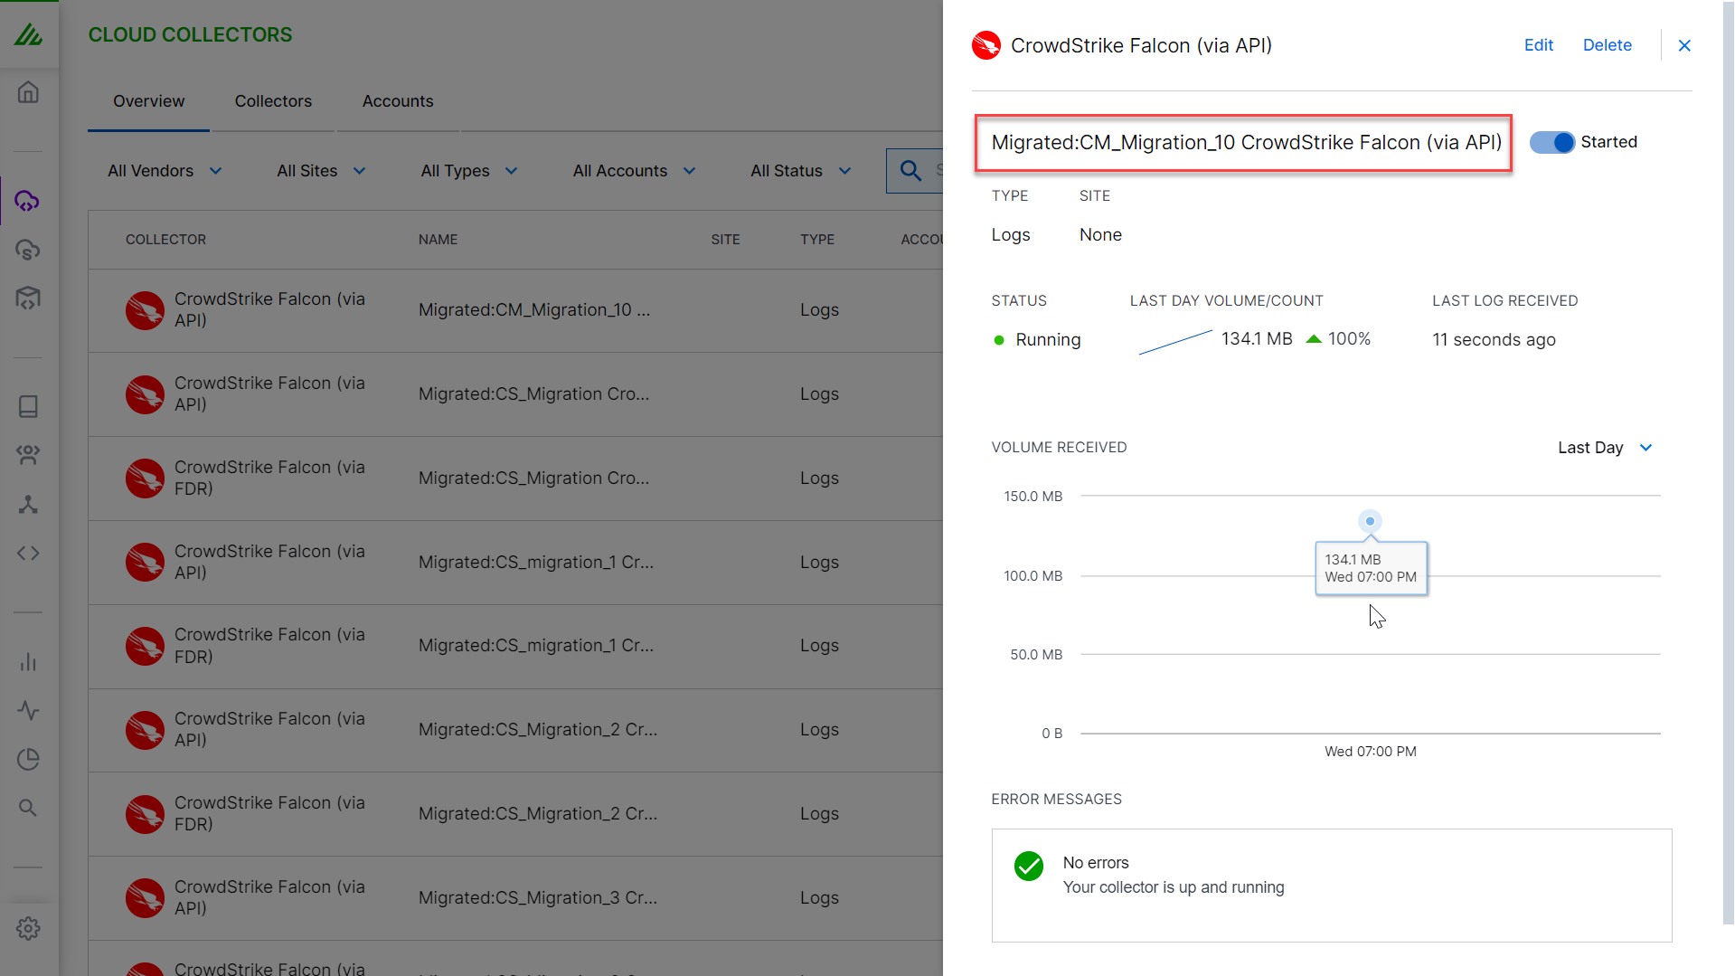Expand the All Status filter
The height and width of the screenshot is (976, 1735).
tap(801, 171)
